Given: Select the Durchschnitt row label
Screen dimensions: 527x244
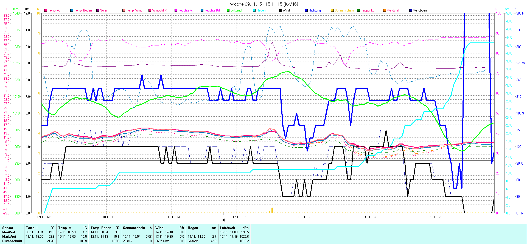Looking at the screenshot, I should (x=12, y=241).
